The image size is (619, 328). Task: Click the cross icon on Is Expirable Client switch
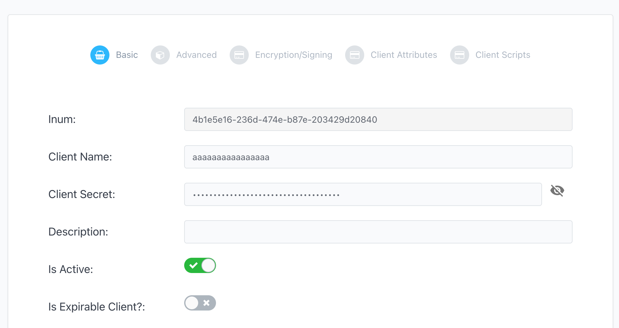(207, 303)
